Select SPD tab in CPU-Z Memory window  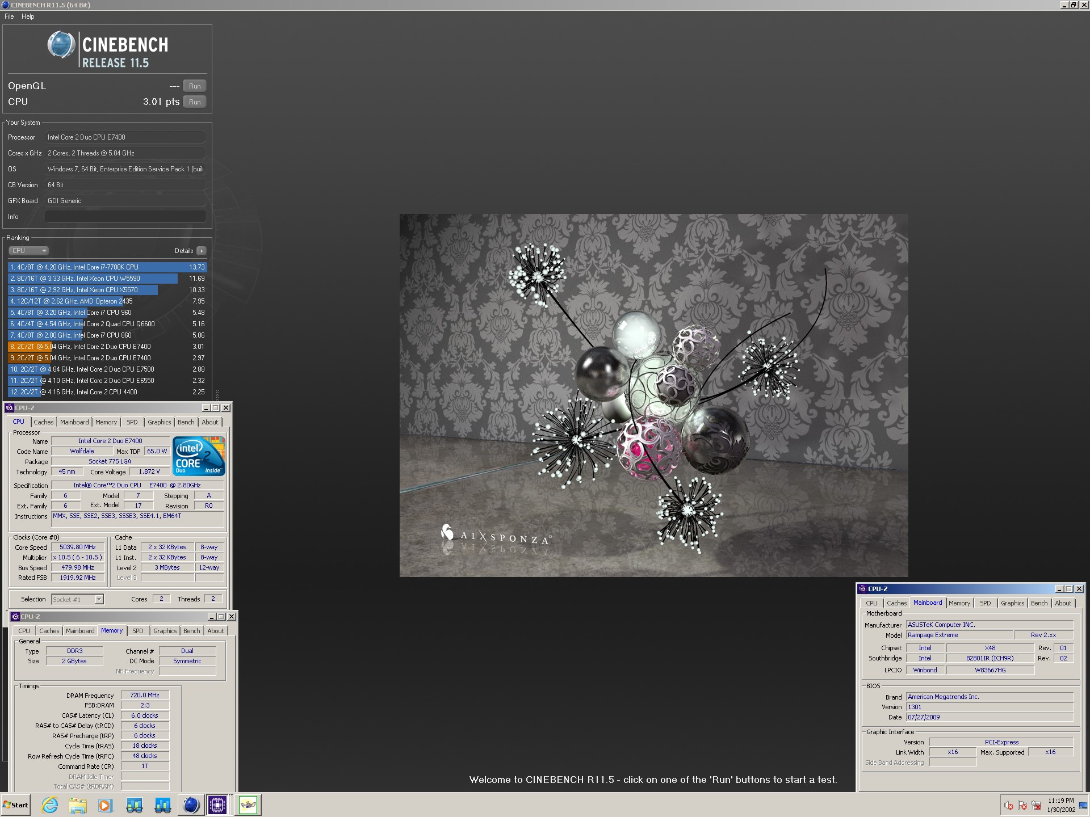137,631
